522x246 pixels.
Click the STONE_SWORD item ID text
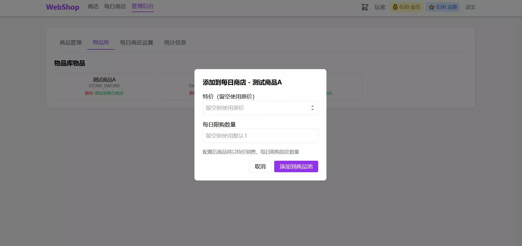104,86
